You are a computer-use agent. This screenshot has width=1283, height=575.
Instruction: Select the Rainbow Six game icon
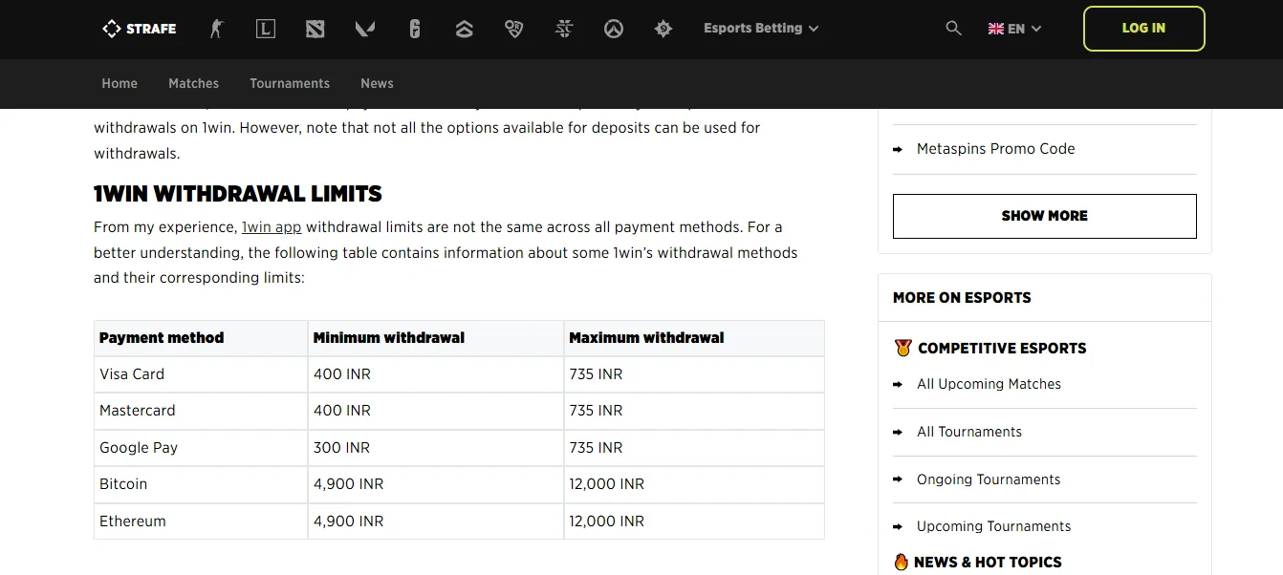[415, 29]
